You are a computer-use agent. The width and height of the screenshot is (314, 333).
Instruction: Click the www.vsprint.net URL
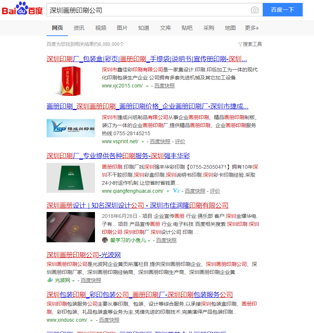pos(120,141)
